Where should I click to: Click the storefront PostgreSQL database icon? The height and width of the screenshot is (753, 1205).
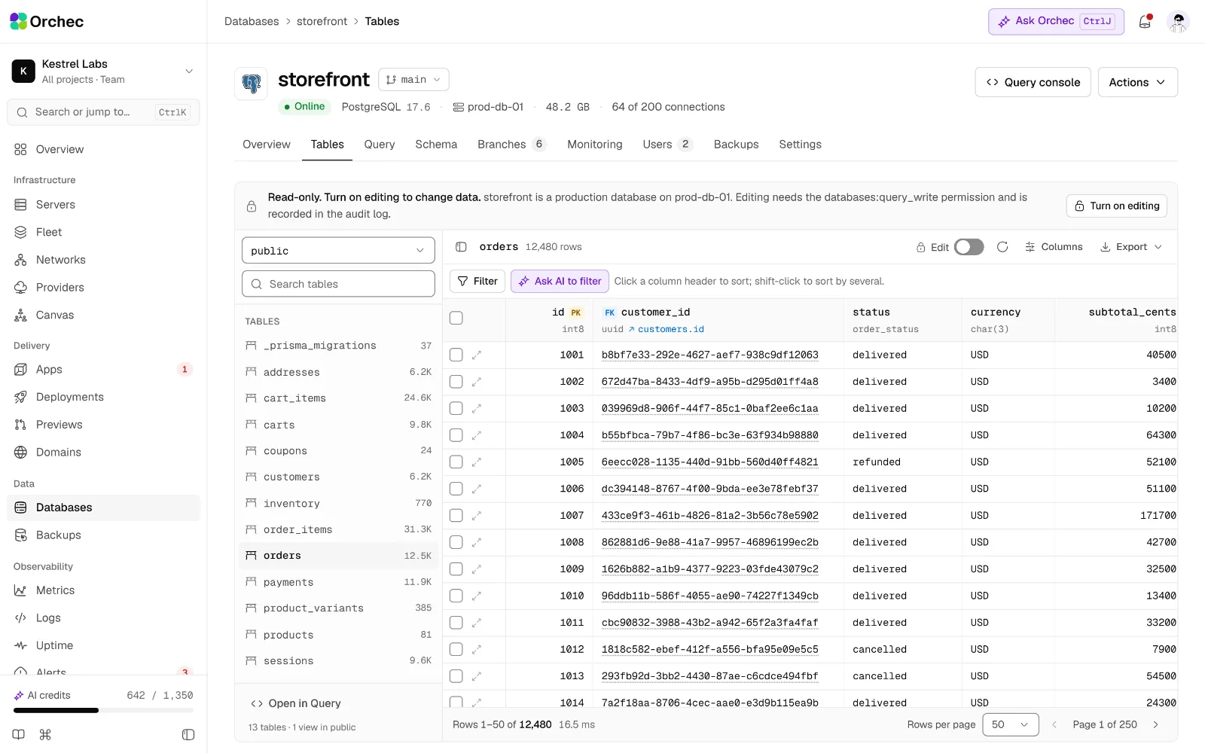(252, 84)
